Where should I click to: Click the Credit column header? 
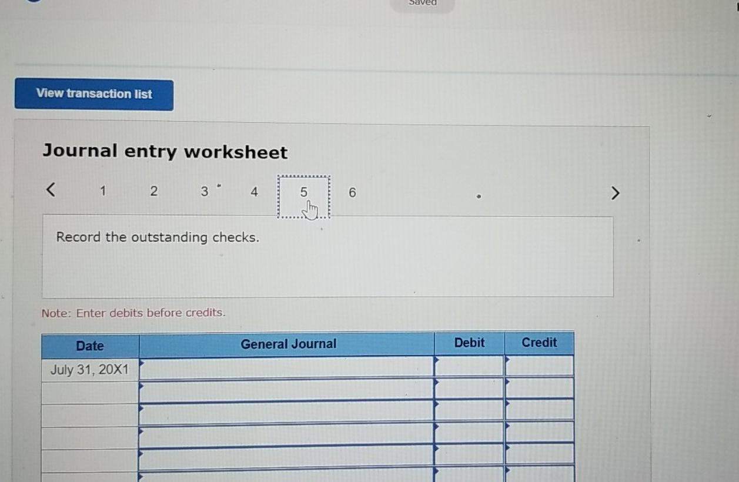pos(539,343)
